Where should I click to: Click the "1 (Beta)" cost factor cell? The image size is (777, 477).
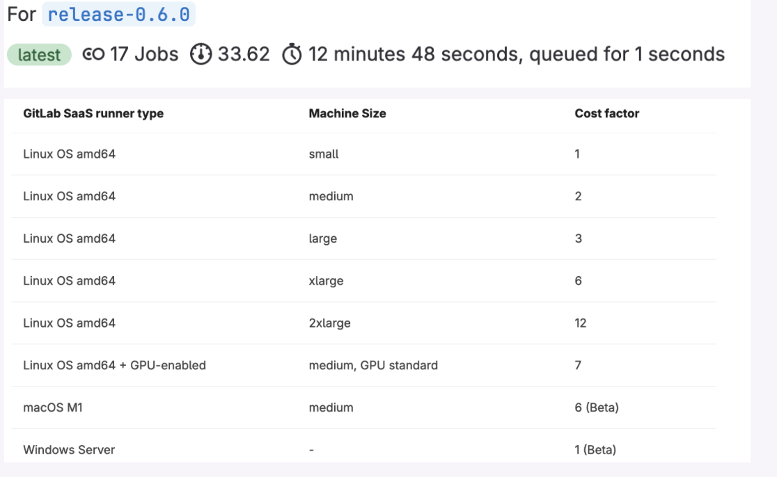click(x=595, y=450)
